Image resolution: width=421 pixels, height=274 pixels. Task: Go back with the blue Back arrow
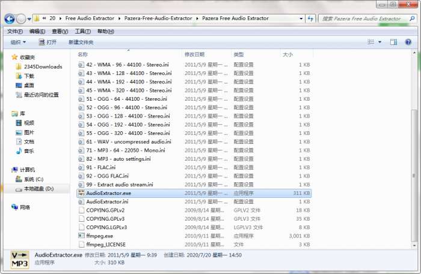10,19
